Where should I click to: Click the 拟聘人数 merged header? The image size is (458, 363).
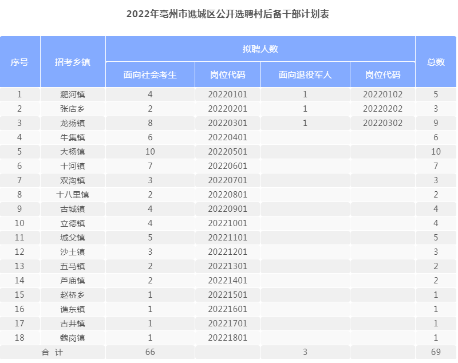(x=260, y=49)
